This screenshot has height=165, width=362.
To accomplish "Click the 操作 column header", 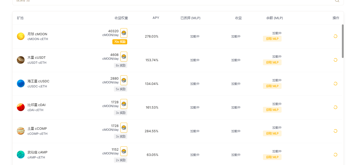I will click(336, 18).
